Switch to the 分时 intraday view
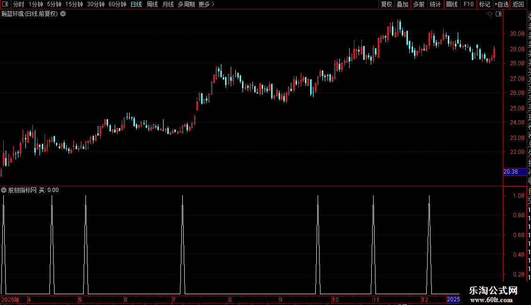Screen dimensions: 531x305 tap(19, 4)
